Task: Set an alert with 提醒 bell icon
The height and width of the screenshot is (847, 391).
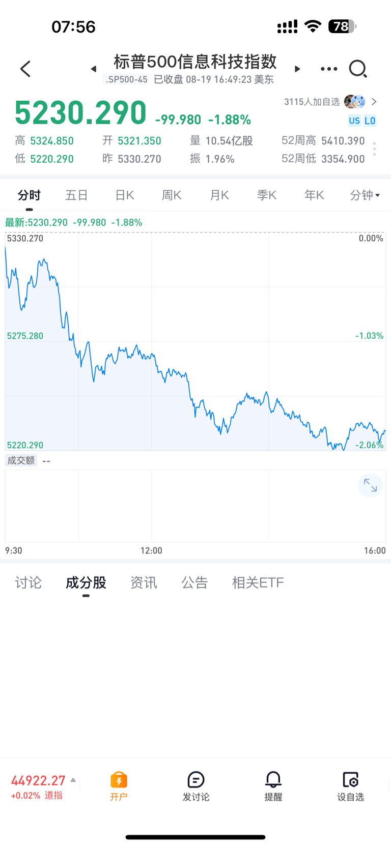Action: tap(273, 786)
